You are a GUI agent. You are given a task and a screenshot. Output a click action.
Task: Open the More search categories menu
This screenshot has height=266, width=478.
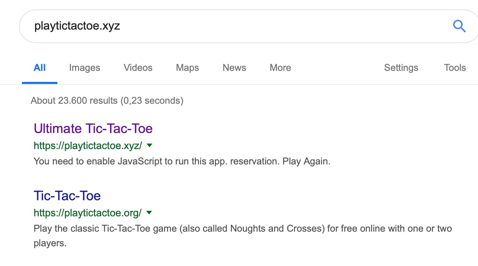pos(280,68)
